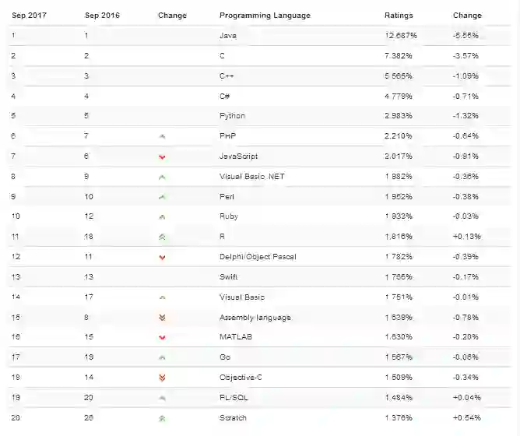Click Swift in the language column
The width and height of the screenshot is (520, 436).
[x=229, y=276]
